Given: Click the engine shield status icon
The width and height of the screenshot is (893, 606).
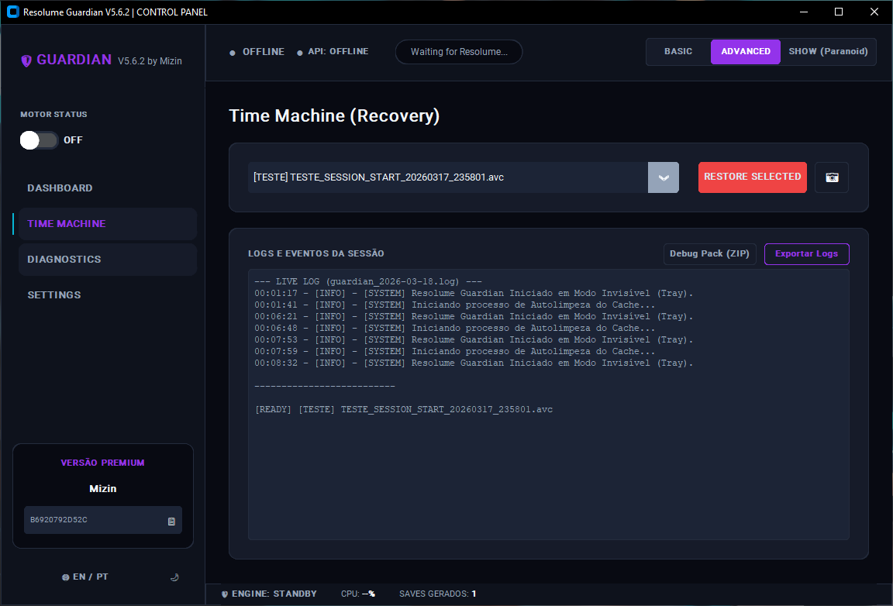Looking at the screenshot, I should [224, 594].
